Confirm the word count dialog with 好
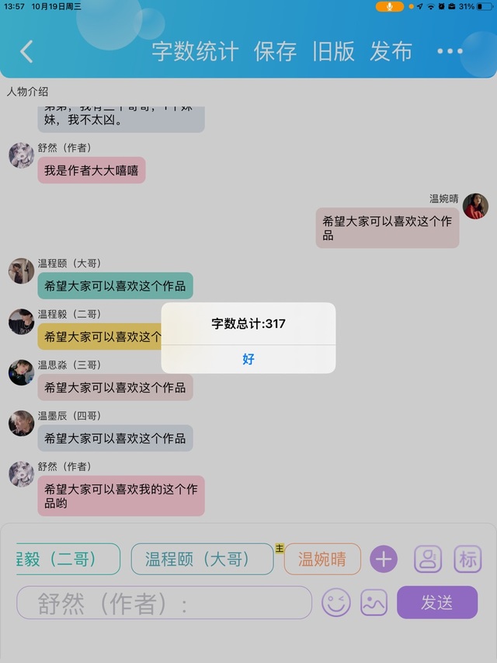497x663 pixels. (248, 359)
